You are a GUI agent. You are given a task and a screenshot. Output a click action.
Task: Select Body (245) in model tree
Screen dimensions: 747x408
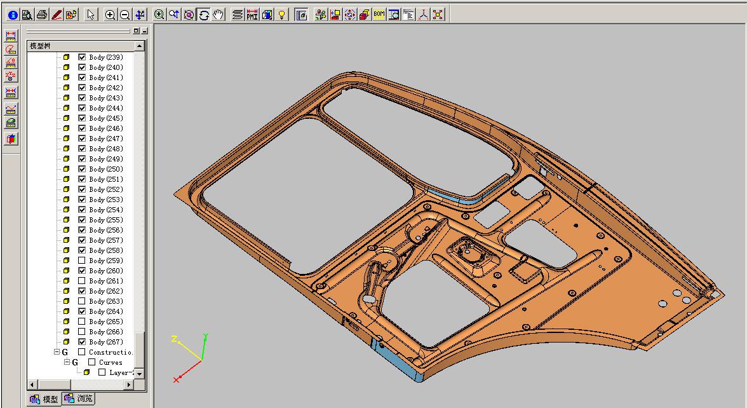click(x=106, y=118)
